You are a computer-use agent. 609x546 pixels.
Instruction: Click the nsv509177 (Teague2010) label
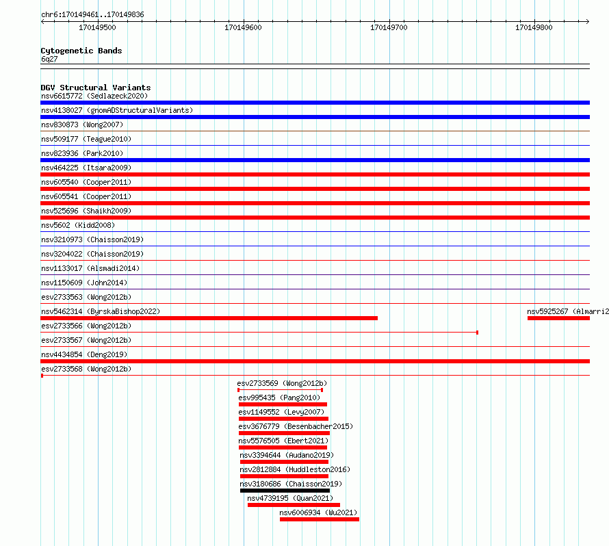point(86,139)
